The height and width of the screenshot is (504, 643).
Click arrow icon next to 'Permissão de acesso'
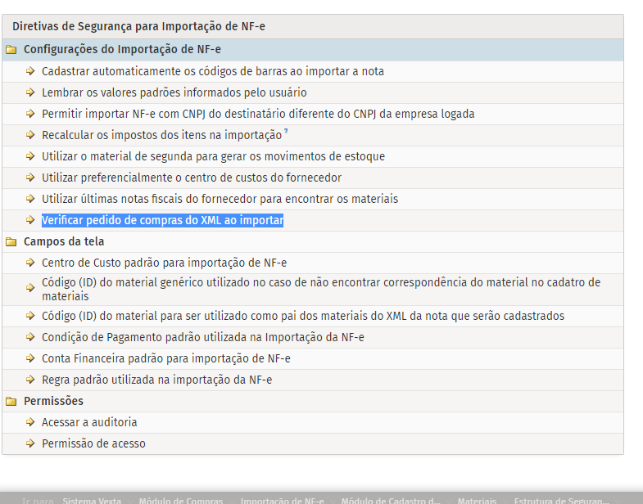[30, 443]
